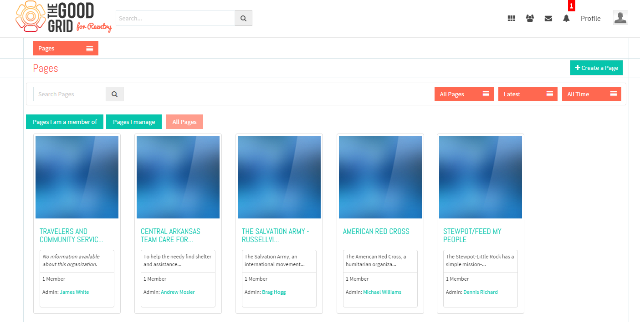Open The Salvation Army card thumbnail image
The height and width of the screenshot is (322, 640).
coord(279,177)
